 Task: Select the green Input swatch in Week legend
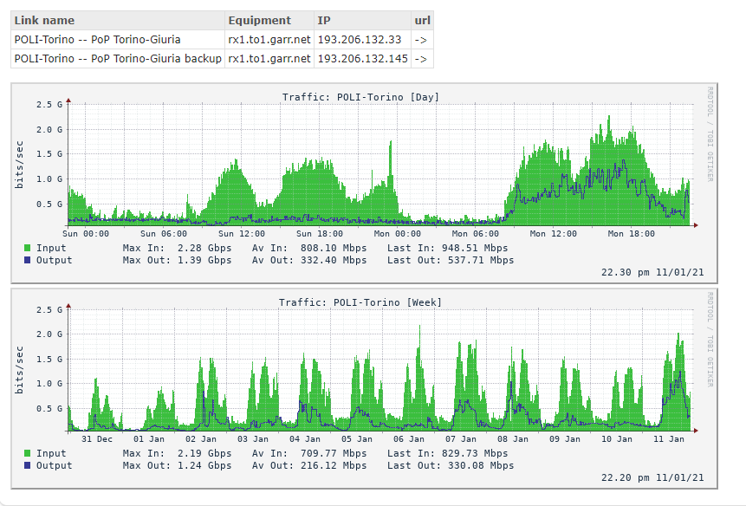[x=28, y=454]
